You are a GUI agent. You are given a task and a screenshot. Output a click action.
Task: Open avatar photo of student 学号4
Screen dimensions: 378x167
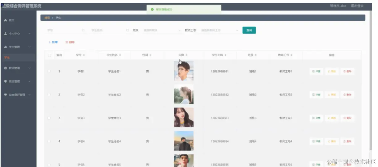click(184, 141)
